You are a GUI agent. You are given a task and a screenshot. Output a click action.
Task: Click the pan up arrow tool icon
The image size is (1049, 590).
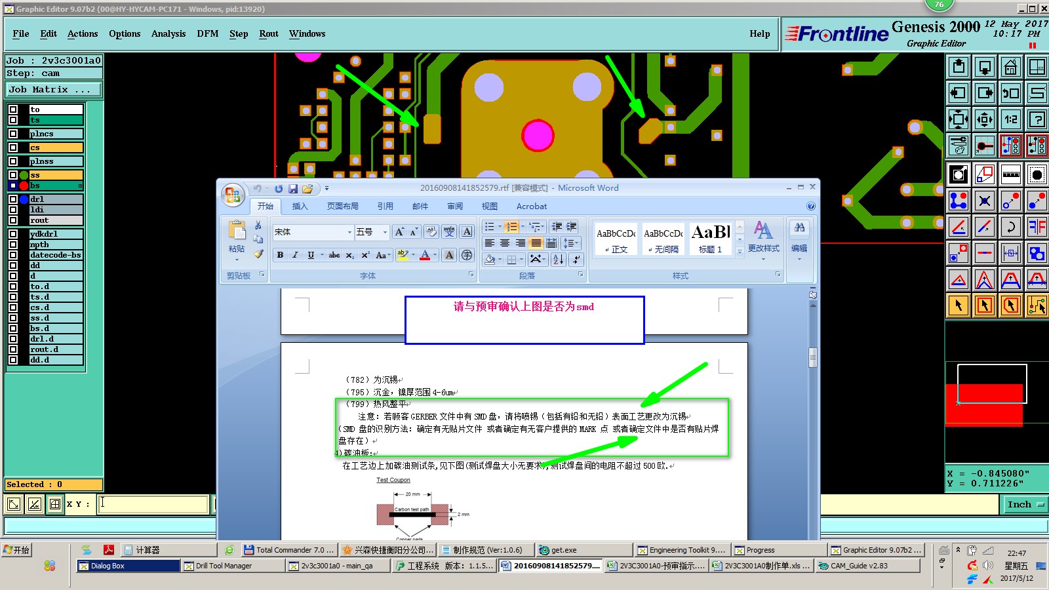click(x=959, y=67)
